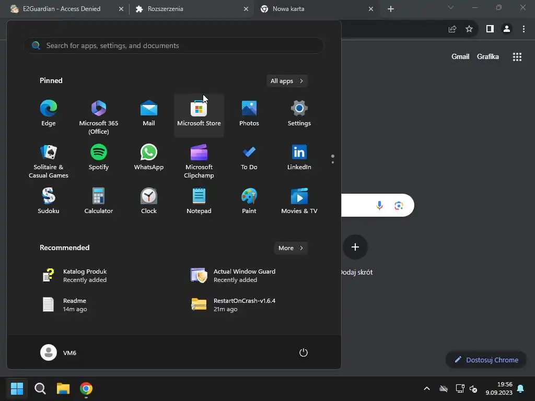
Task: Open the Clock app
Action: click(149, 202)
